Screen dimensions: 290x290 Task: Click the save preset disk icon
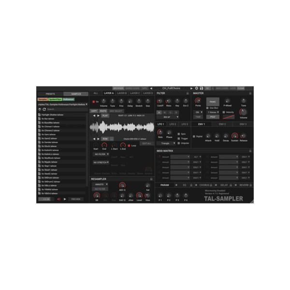click(202, 88)
